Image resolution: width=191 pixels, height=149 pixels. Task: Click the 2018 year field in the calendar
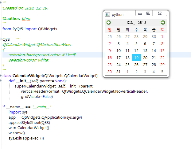[142, 22]
